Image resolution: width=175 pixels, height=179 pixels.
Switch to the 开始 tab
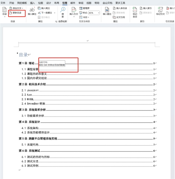coord(12,3)
